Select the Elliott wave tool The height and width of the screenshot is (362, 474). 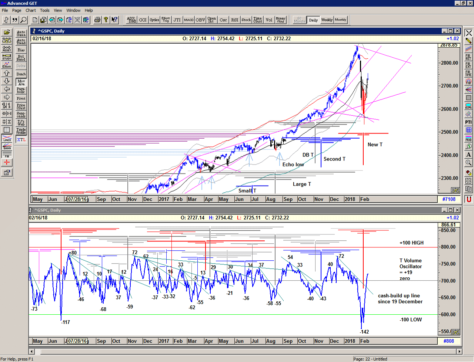tap(7, 65)
